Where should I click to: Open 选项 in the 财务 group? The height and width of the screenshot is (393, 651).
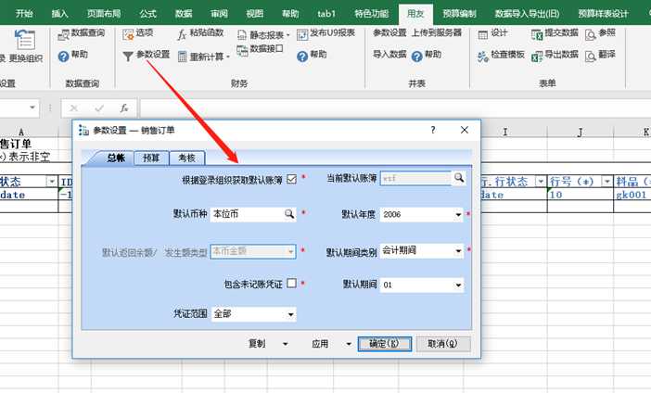click(x=138, y=33)
